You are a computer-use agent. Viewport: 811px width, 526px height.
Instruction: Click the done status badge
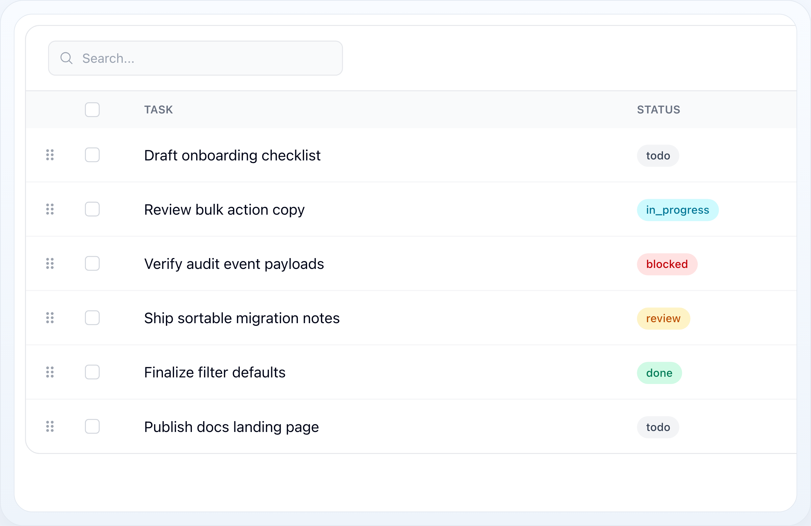click(x=659, y=373)
